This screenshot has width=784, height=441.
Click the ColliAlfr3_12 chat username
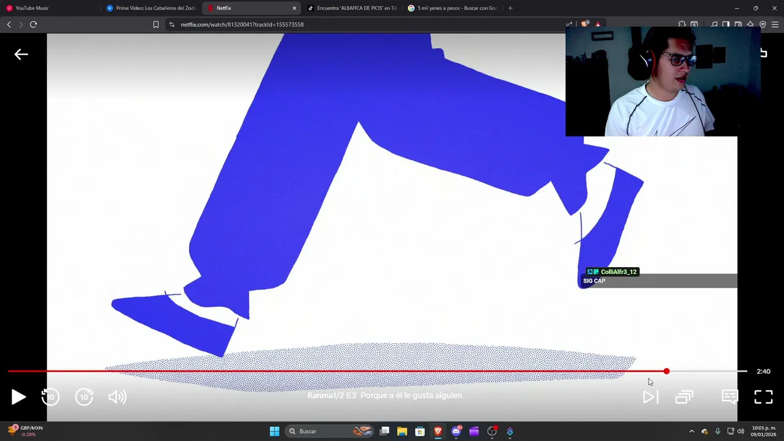[619, 272]
